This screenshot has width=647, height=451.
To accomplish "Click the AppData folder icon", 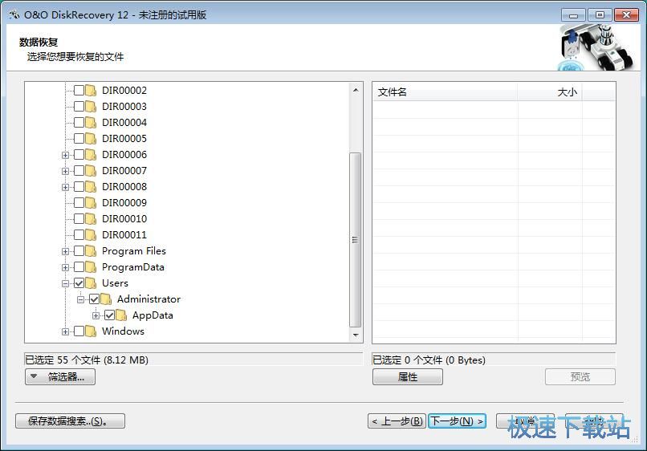I will (x=121, y=315).
